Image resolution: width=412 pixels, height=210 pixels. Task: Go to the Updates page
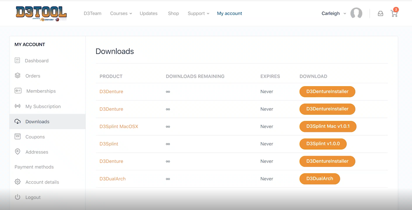coord(149,13)
